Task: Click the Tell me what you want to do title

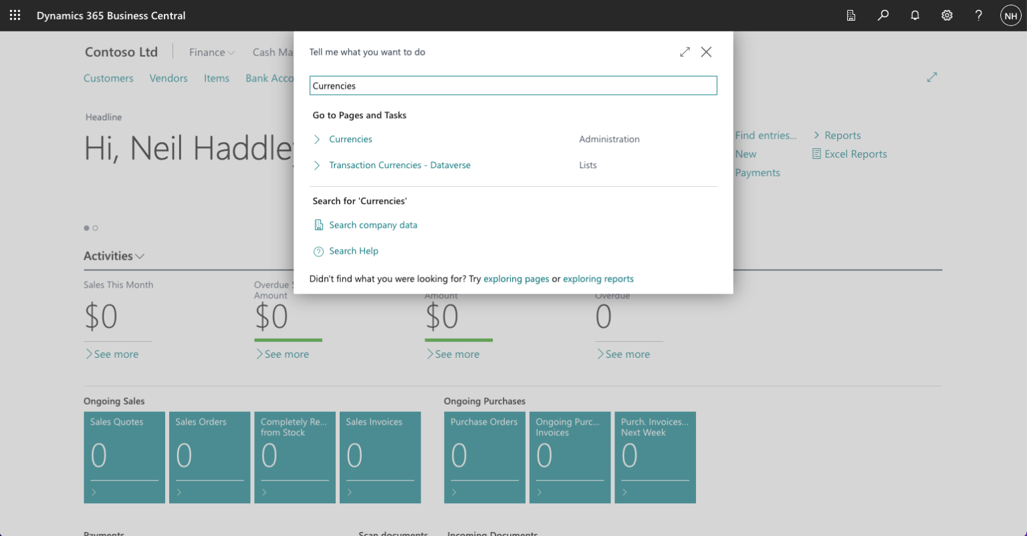Action: (x=367, y=52)
